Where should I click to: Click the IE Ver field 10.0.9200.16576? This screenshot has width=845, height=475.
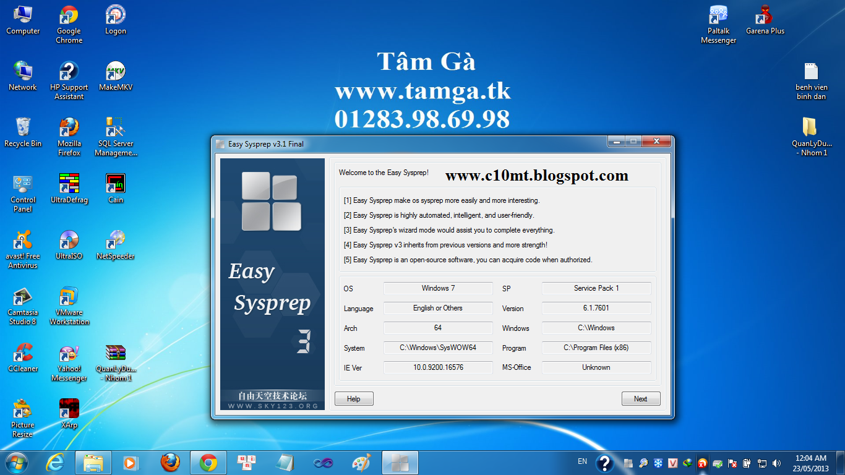[x=438, y=367]
